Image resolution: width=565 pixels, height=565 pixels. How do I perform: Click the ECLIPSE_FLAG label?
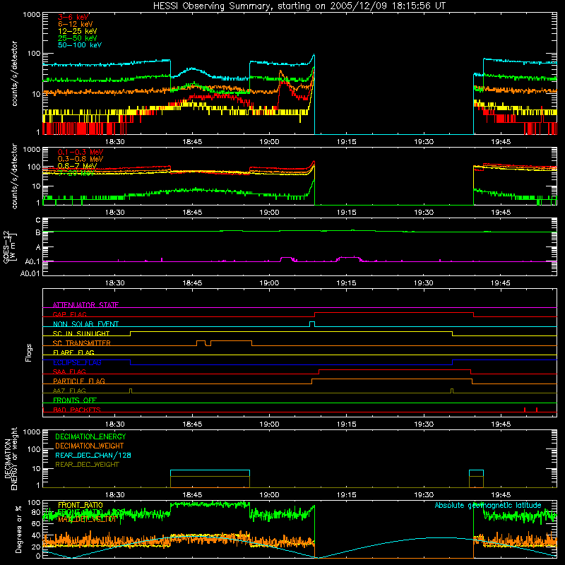tap(77, 362)
